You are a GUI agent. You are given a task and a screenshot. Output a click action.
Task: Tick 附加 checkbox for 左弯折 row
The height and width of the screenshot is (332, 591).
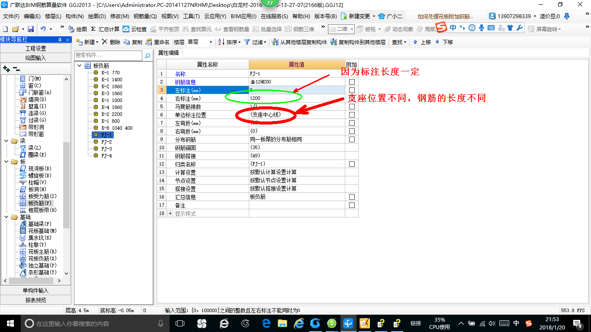352,123
